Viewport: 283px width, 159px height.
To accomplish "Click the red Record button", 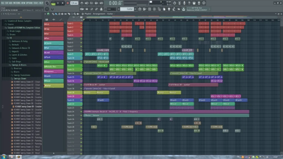I will click(67, 3).
